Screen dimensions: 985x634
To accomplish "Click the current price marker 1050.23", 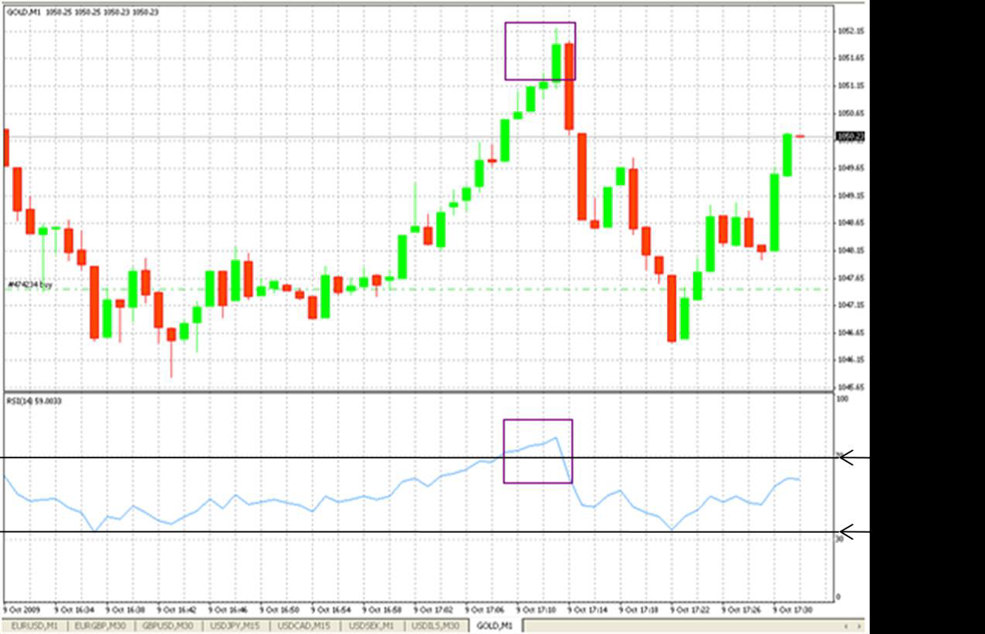I will pyautogui.click(x=850, y=137).
